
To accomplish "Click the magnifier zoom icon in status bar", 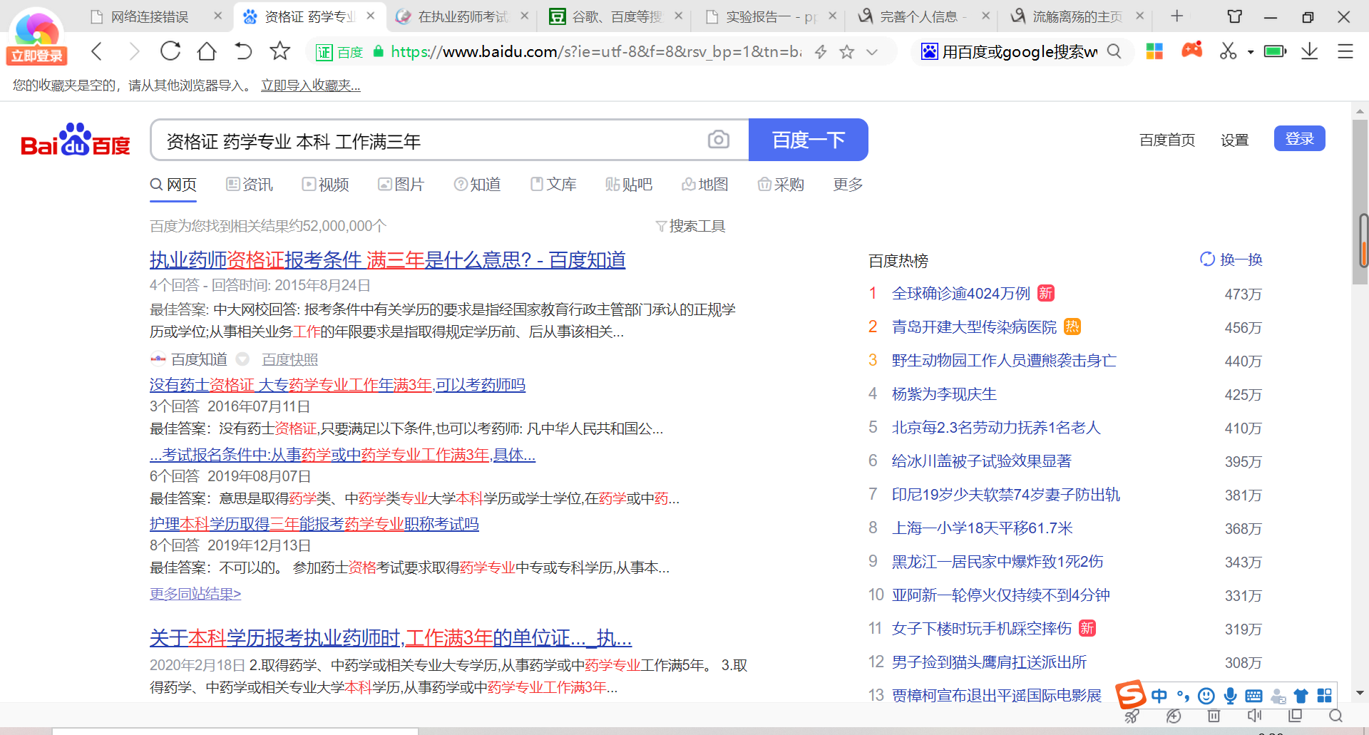I will tap(1336, 716).
